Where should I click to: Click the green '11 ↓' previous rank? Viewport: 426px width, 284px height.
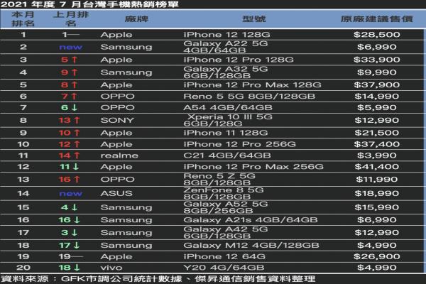70,167
